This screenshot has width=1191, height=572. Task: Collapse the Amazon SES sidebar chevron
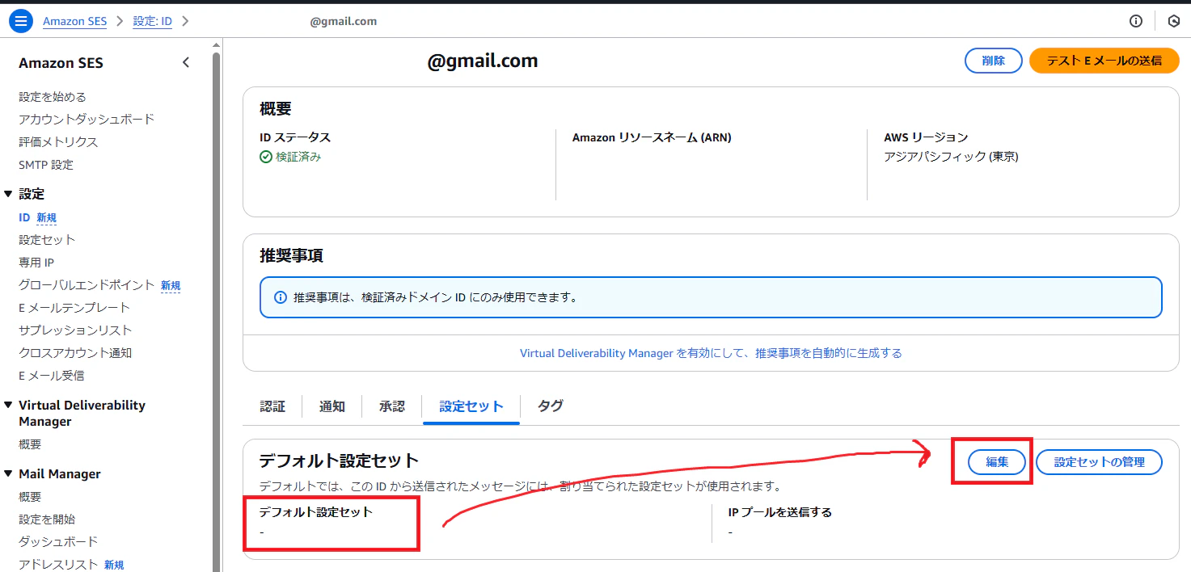(186, 62)
